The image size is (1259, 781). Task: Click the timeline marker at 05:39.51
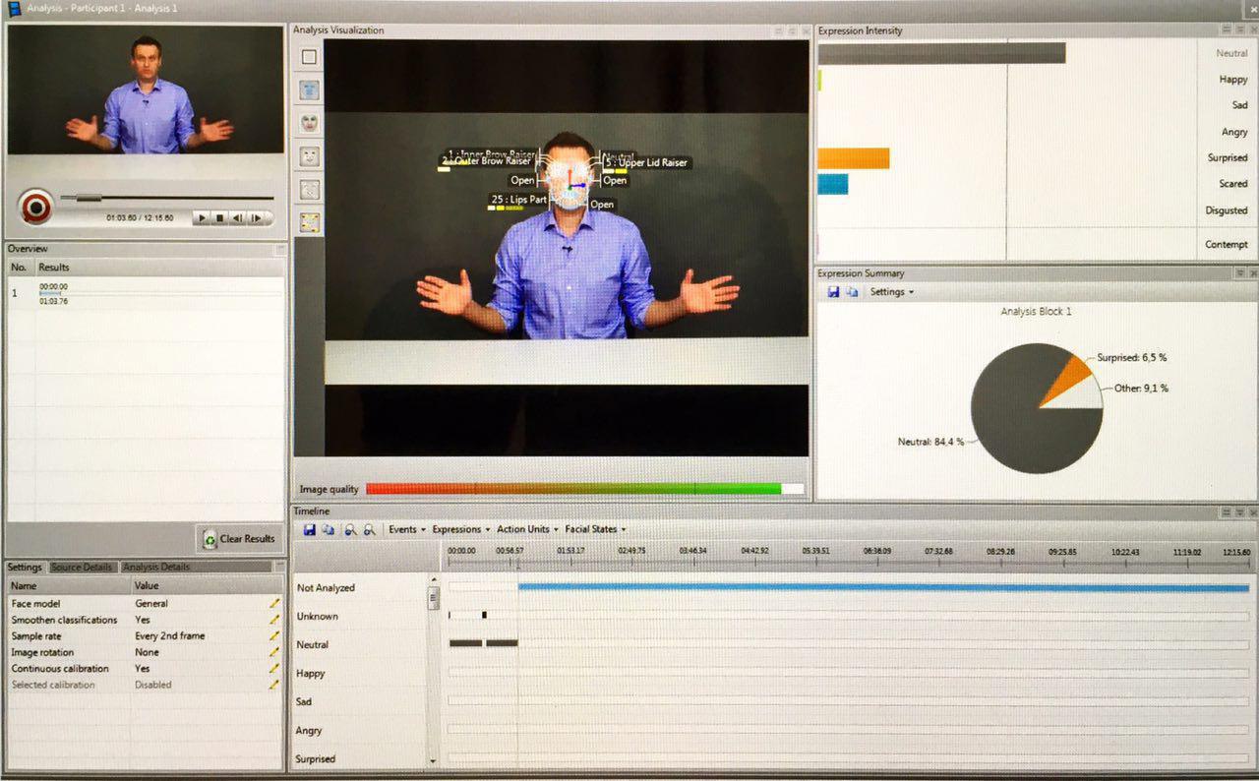(x=815, y=551)
